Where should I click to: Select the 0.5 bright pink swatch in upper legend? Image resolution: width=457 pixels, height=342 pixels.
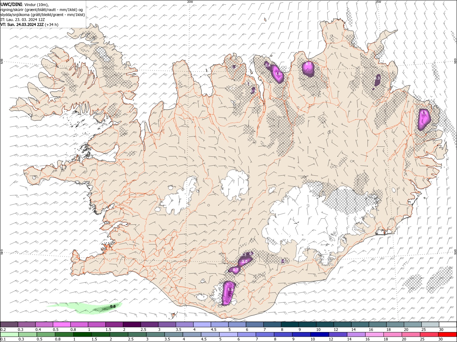[61, 324]
